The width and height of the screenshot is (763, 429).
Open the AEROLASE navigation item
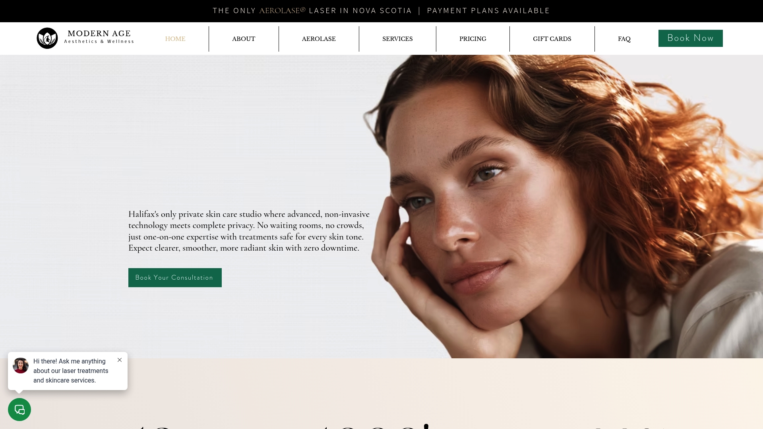click(x=319, y=39)
